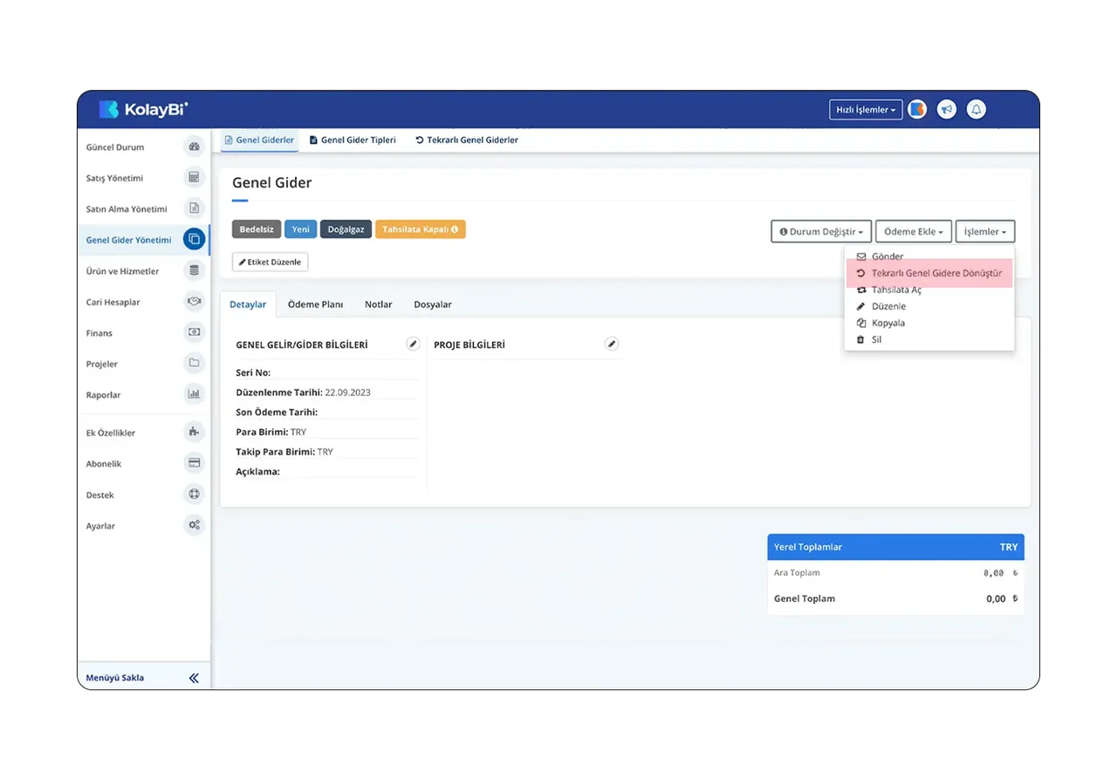Switch to the Ödeme Planı tab
Viewport: 1117px width, 759px height.
[315, 304]
